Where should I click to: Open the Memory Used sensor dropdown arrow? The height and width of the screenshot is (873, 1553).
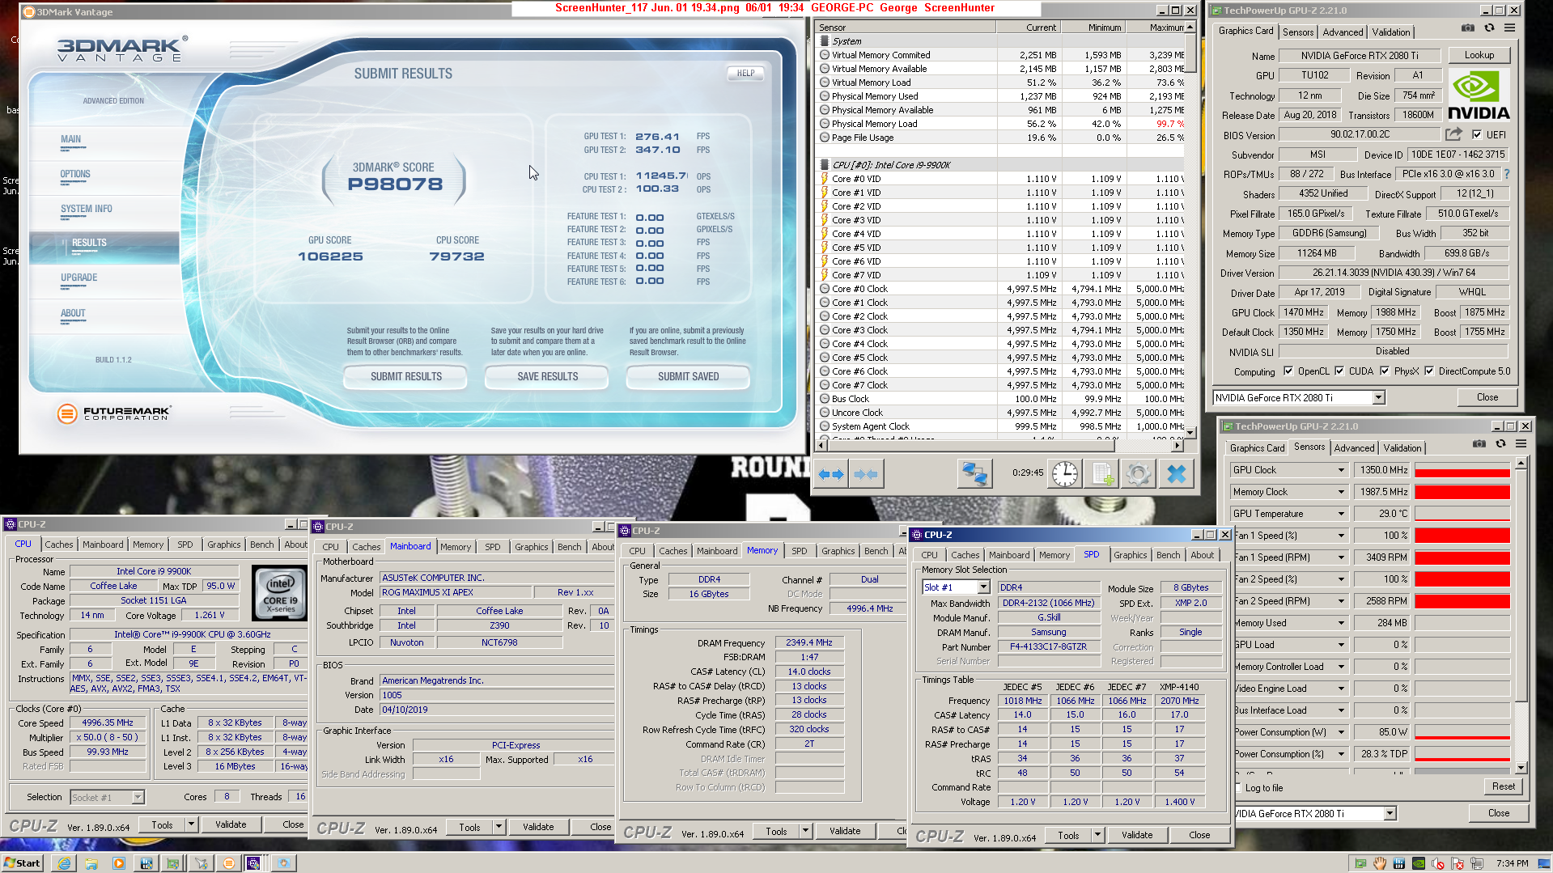(x=1340, y=623)
